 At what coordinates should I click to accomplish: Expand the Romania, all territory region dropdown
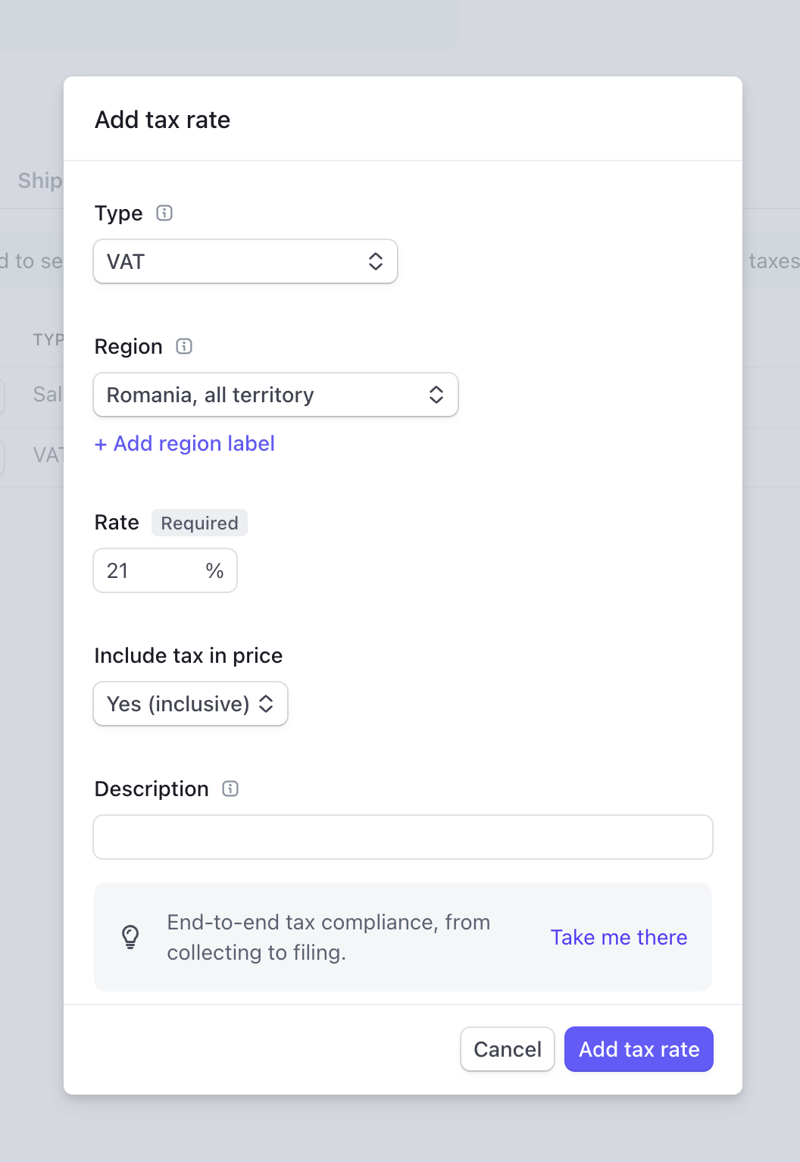[276, 395]
